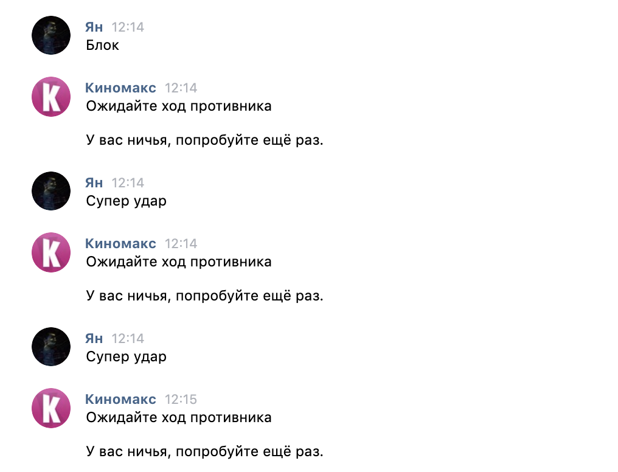The image size is (618, 472).
Task: Select the first "У вас ничья" message
Action: tap(204, 141)
